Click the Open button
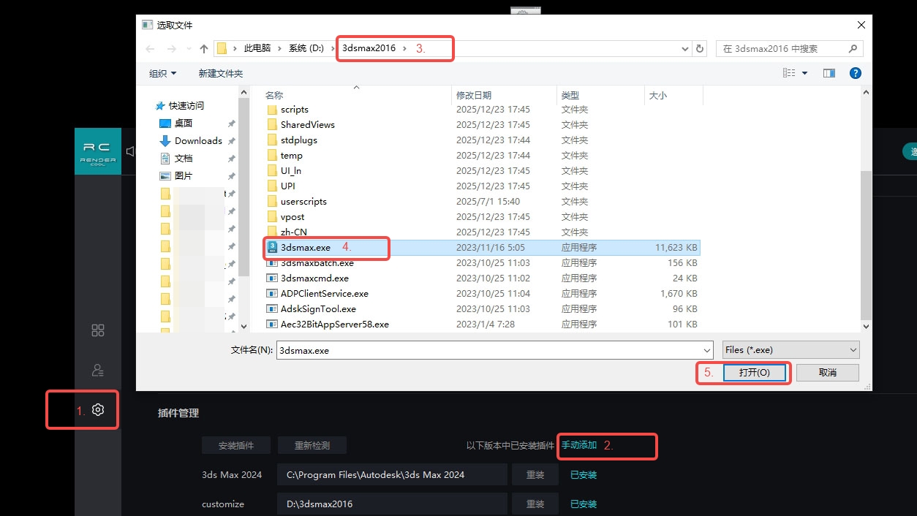This screenshot has width=917, height=516. 754,373
